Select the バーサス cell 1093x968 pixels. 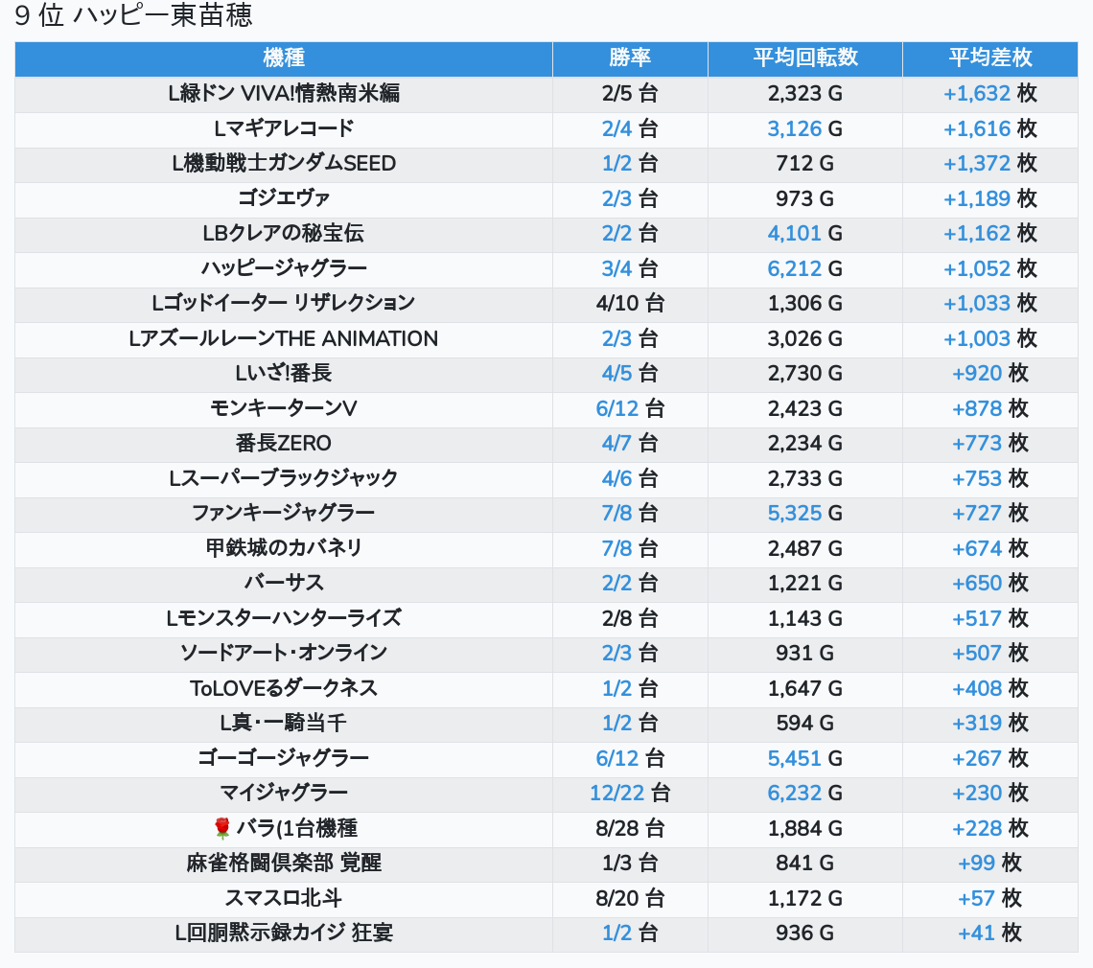[x=284, y=583]
